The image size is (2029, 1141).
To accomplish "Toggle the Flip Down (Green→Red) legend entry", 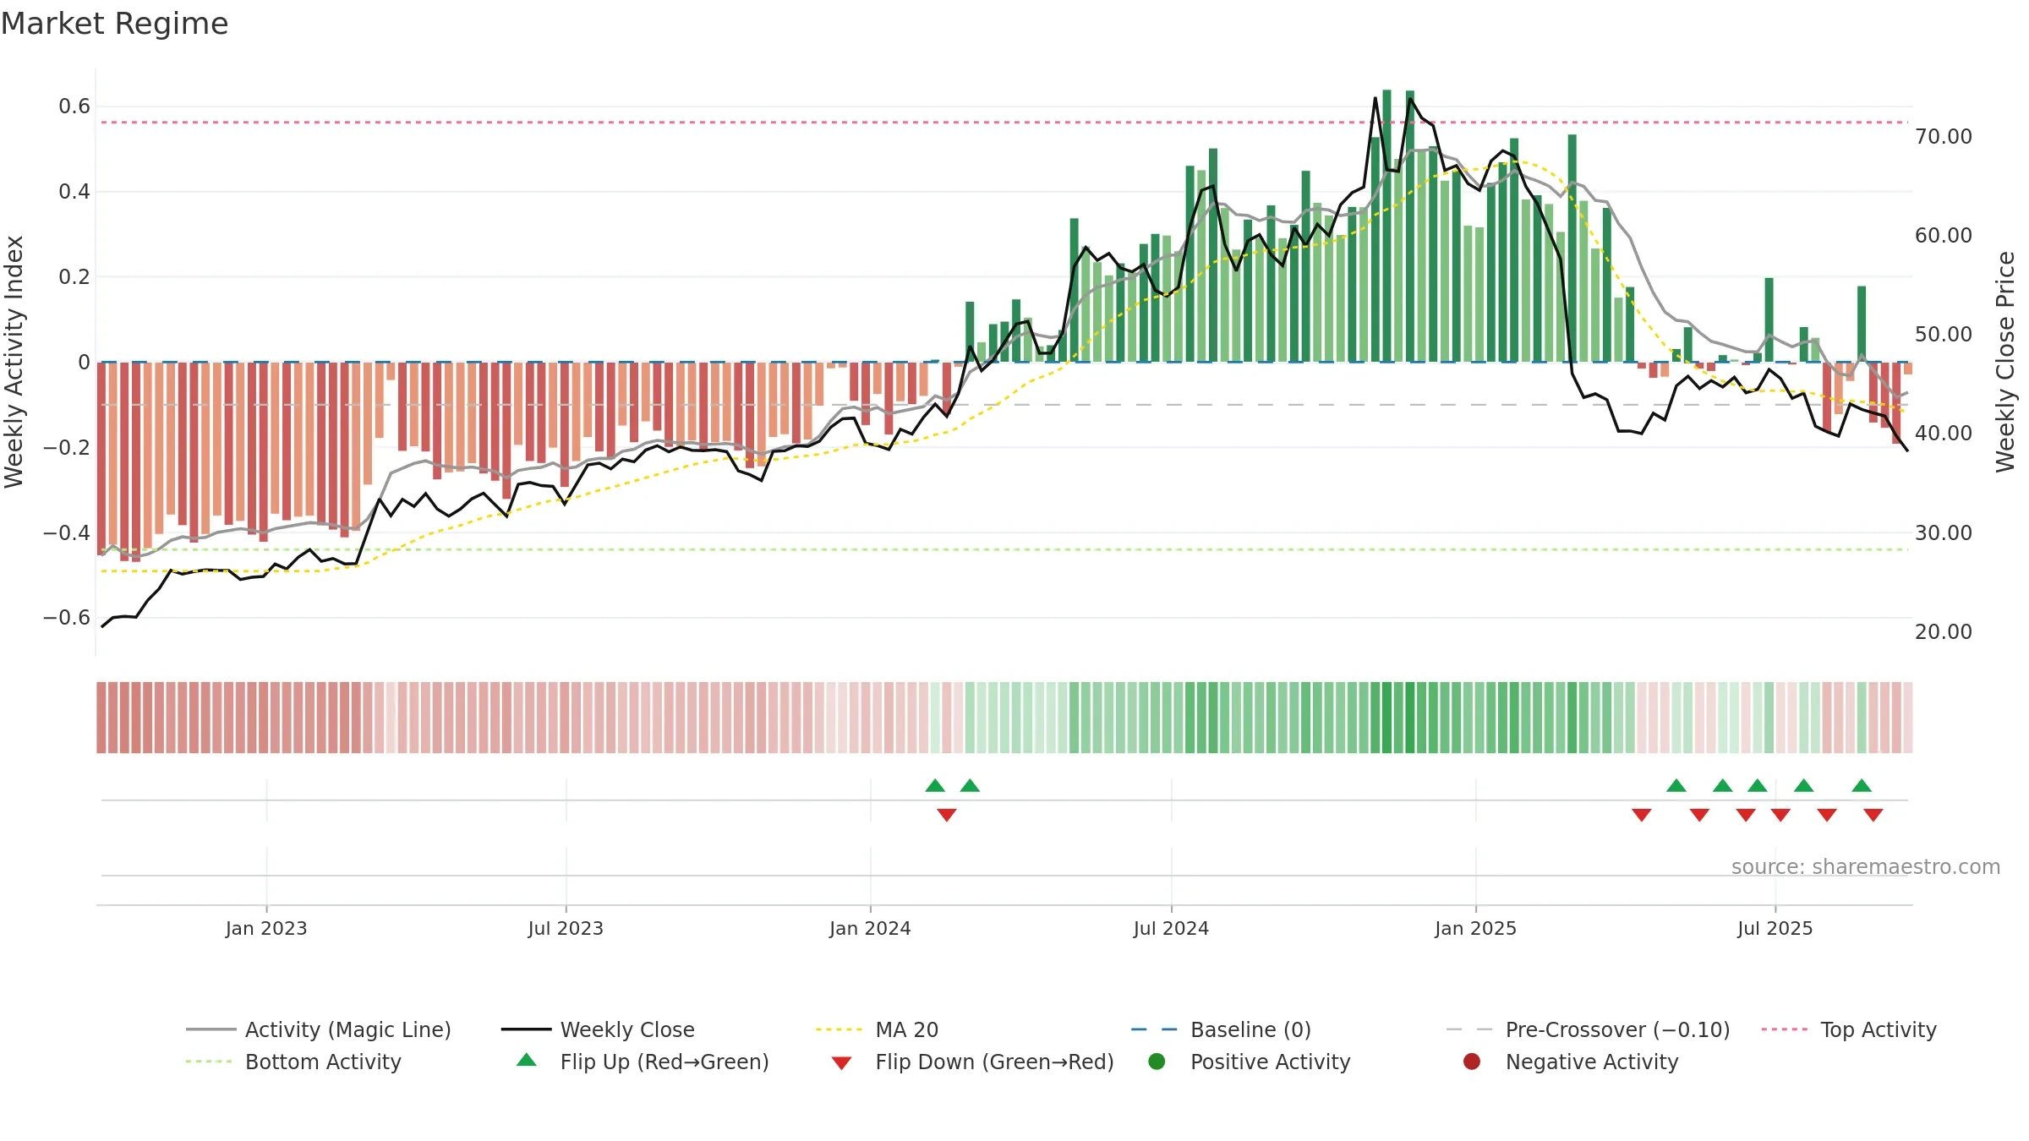I will tap(972, 1062).
